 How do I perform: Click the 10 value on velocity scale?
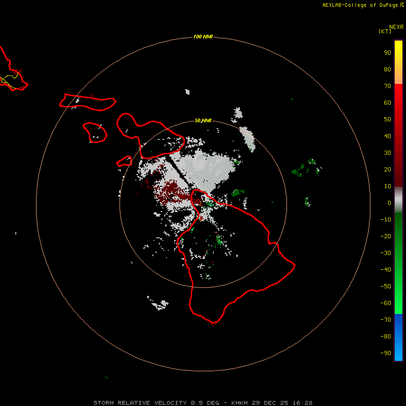[x=388, y=186]
